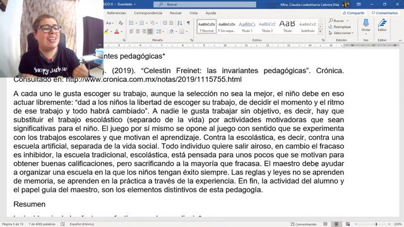Center the paragraph text
Viewport: 404px width, 227px height.
click(x=138, y=32)
